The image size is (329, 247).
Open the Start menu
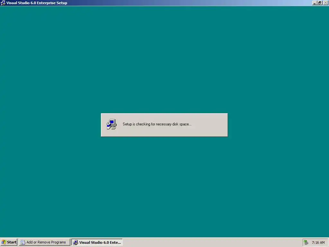click(x=9, y=242)
